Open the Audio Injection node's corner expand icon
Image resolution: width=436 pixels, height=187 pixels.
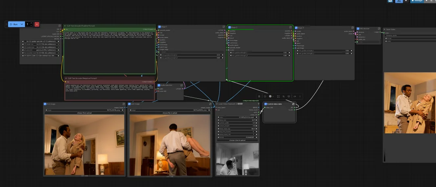(181, 85)
